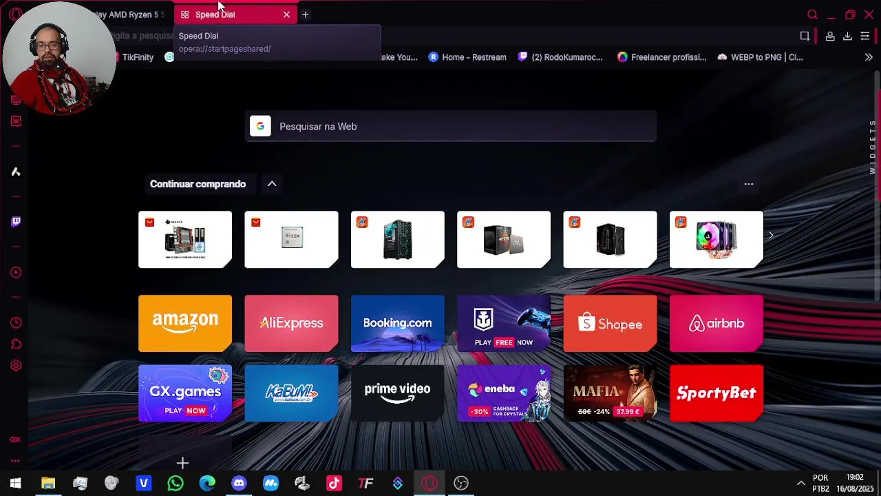Open Discord from the taskbar
This screenshot has width=881, height=496.
pos(239,483)
